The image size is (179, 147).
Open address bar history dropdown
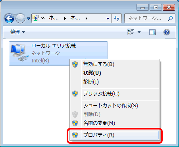click(x=108, y=19)
